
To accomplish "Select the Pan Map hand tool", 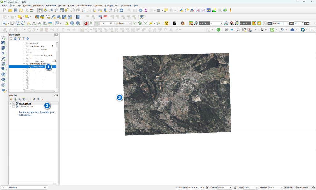I will coord(40,11).
